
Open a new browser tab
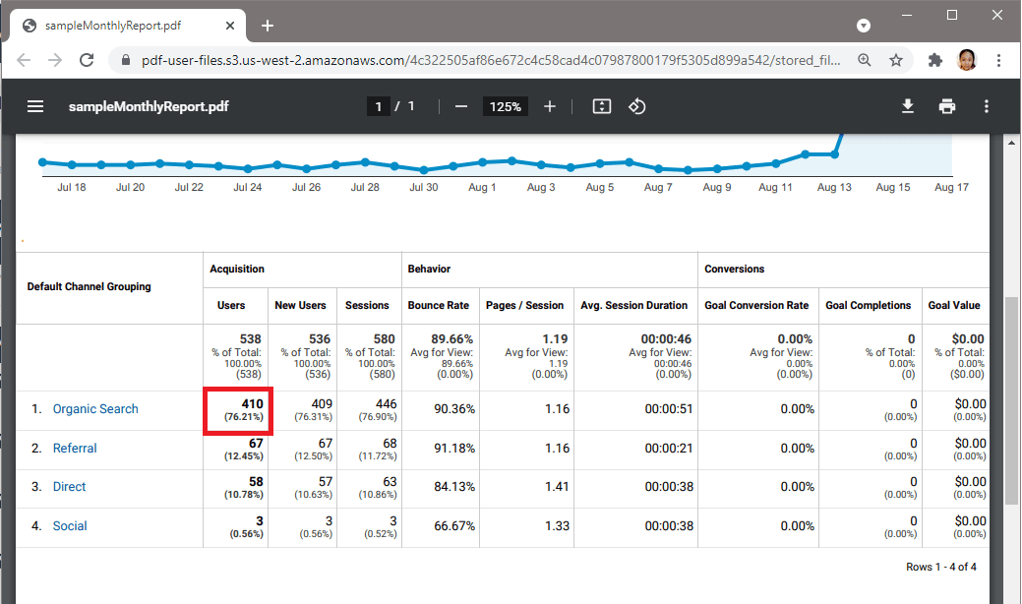(268, 26)
